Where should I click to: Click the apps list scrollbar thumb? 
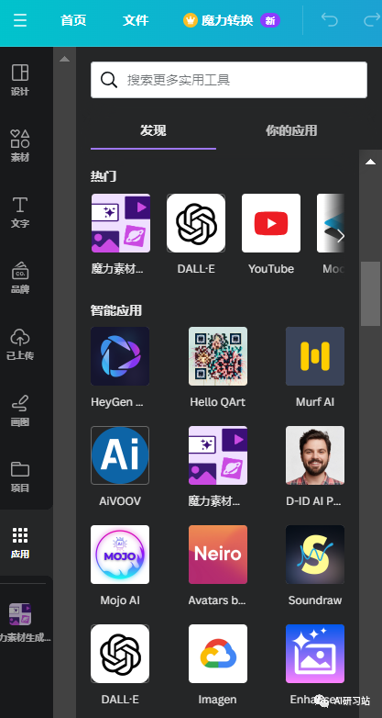coord(370,293)
